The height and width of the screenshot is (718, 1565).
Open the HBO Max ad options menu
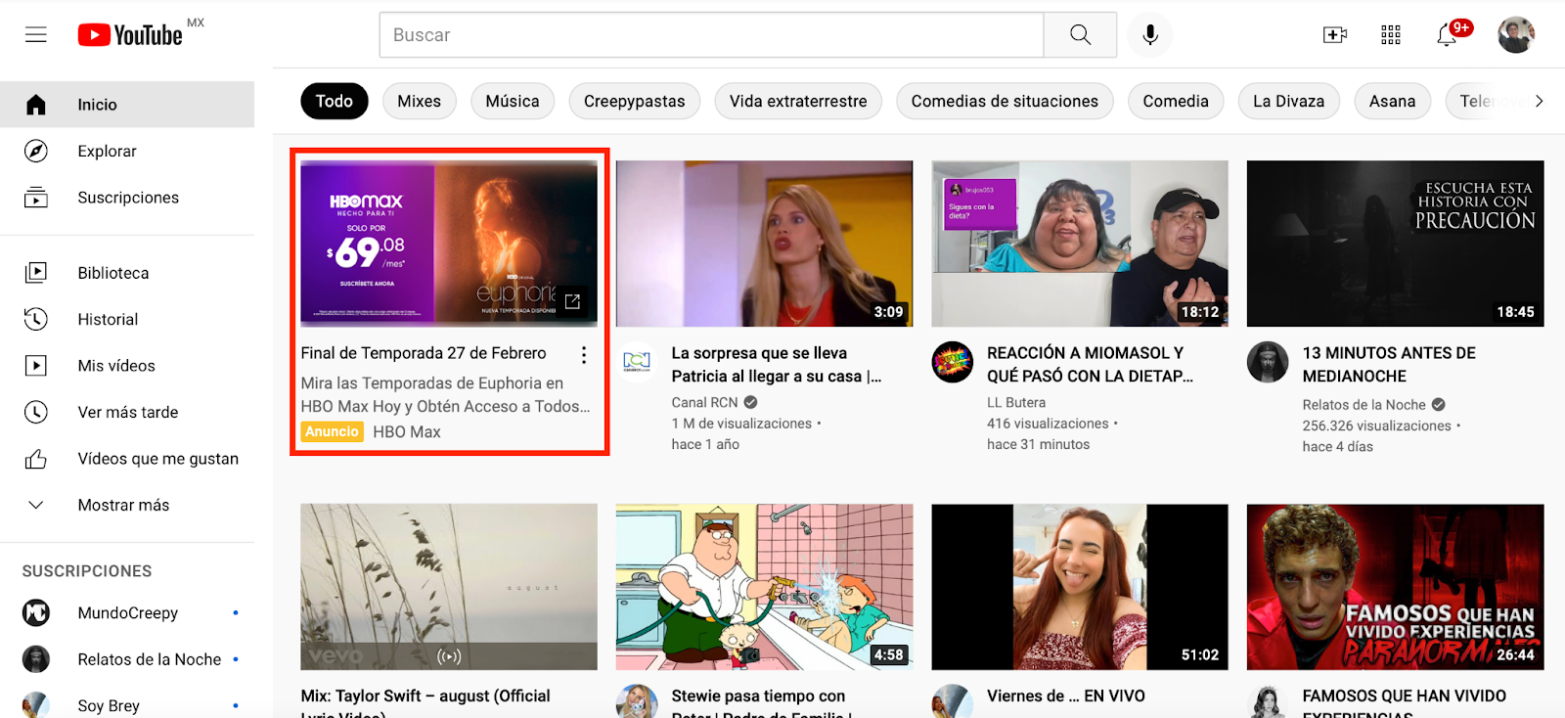pos(584,354)
